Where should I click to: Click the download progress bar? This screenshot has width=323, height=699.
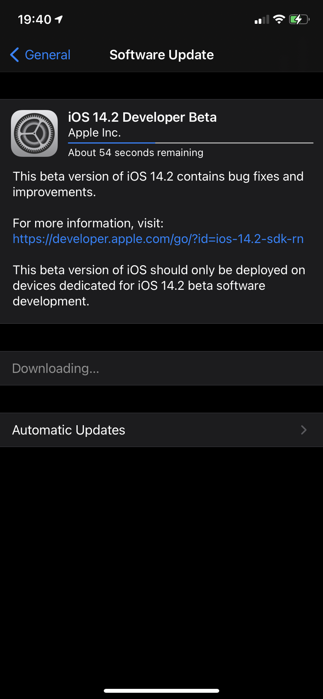point(191,143)
